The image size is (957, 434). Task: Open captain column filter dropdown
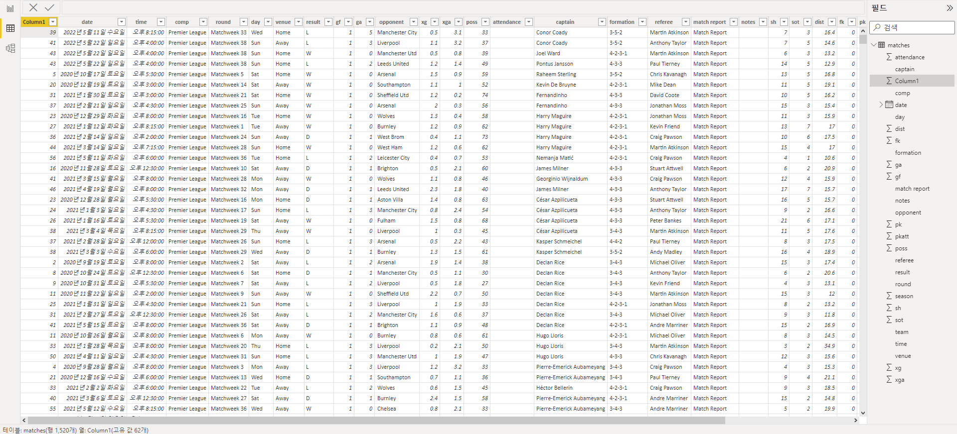click(602, 22)
